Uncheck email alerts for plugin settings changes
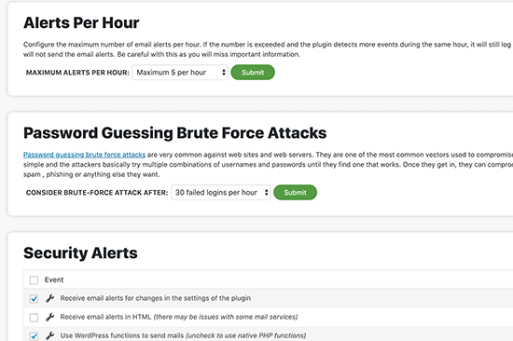 (34, 298)
